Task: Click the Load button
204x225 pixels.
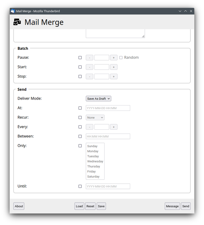Action: click(79, 206)
